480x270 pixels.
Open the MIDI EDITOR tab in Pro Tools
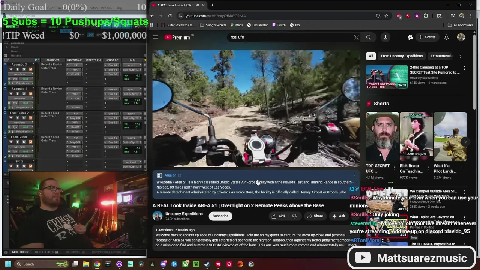pos(20,252)
